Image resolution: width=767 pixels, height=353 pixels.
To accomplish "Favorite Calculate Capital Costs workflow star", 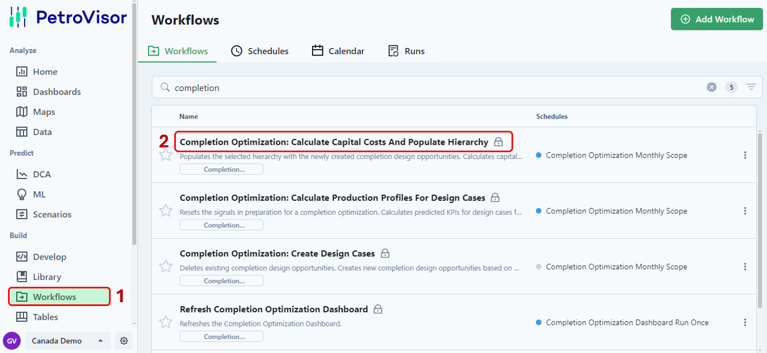I will 166,155.
